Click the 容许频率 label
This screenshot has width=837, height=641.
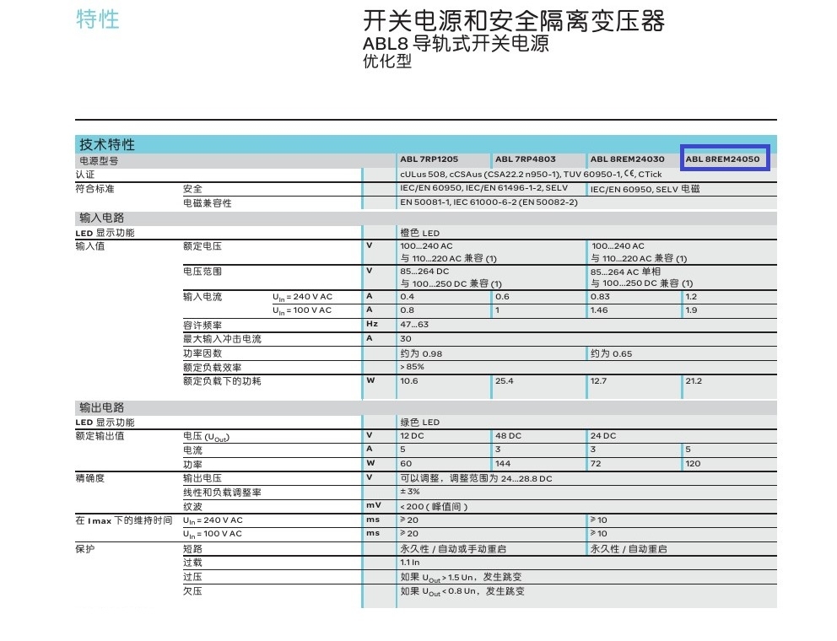coord(202,325)
